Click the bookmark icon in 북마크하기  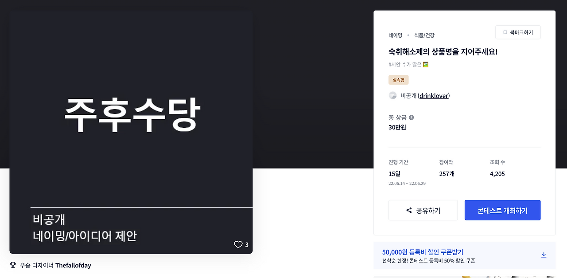(x=505, y=32)
